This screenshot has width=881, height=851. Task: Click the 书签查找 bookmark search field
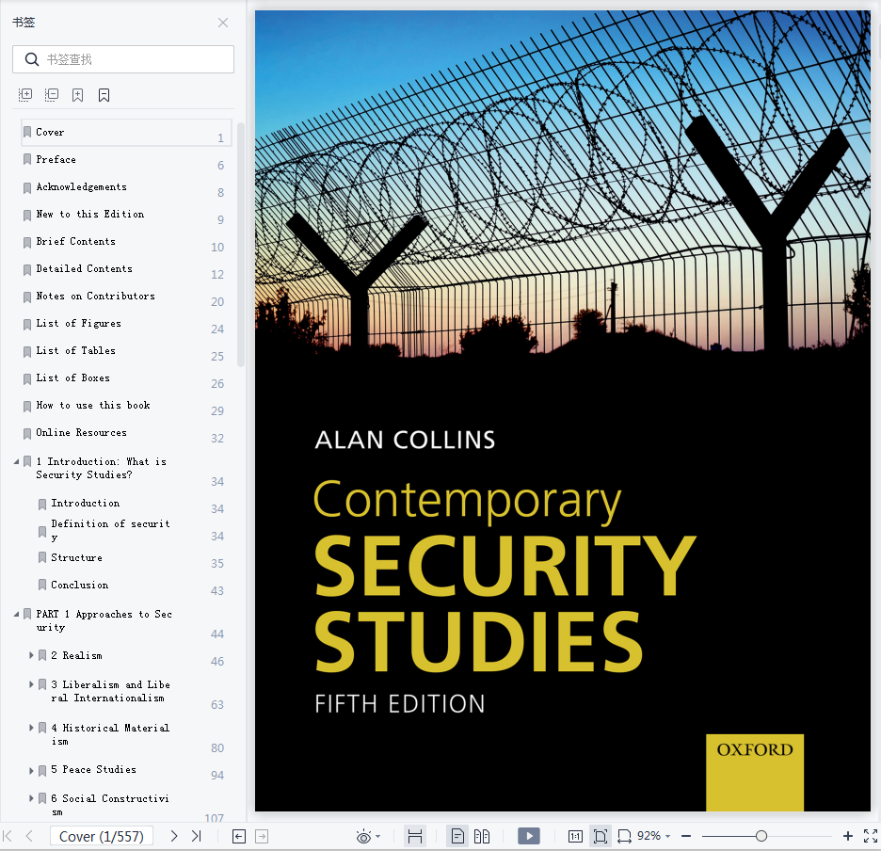click(x=123, y=59)
